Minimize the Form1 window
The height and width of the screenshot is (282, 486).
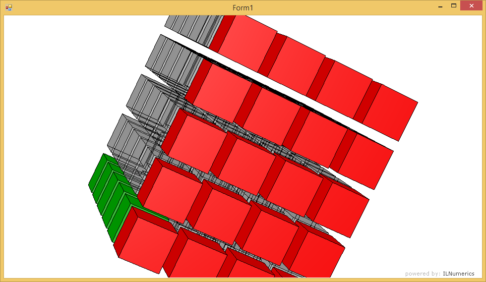point(440,6)
